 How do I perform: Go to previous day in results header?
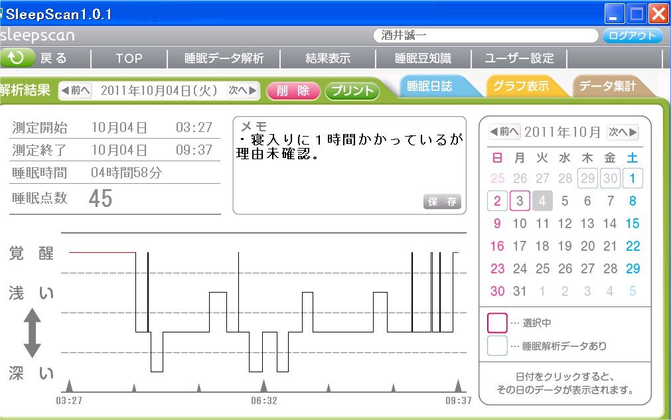pos(76,91)
